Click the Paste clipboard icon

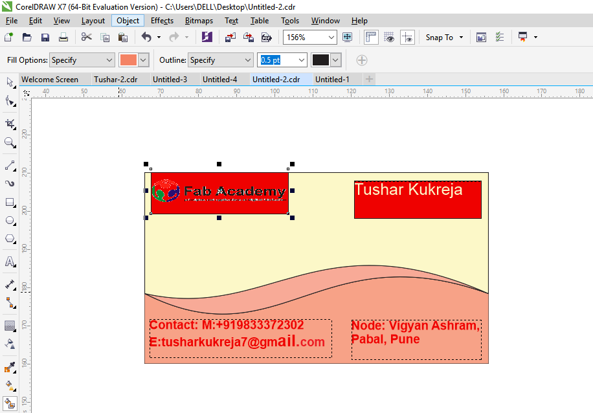(x=122, y=37)
